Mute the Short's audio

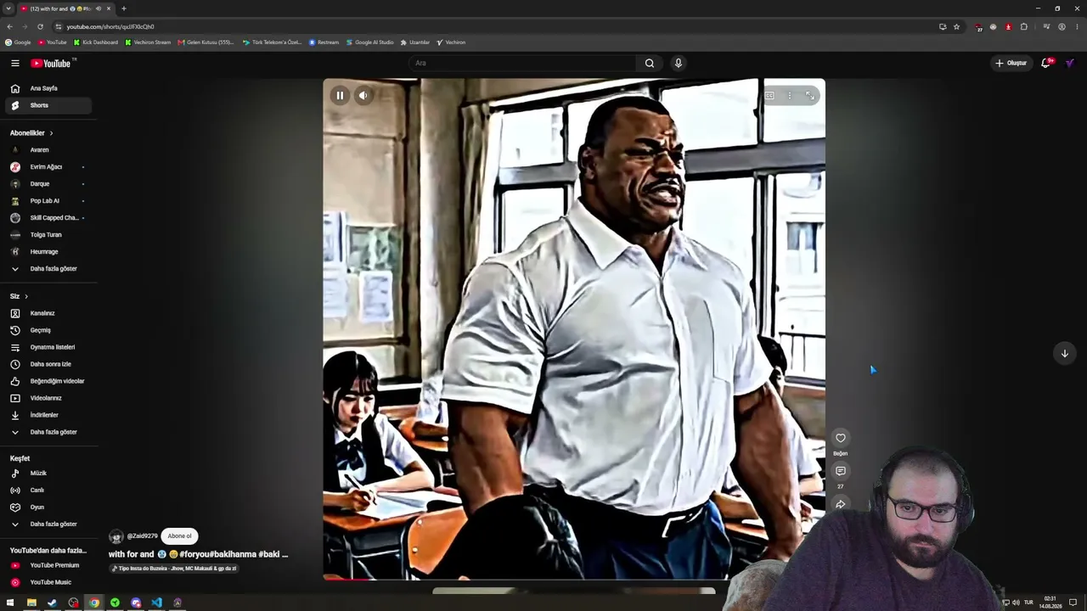(x=363, y=95)
